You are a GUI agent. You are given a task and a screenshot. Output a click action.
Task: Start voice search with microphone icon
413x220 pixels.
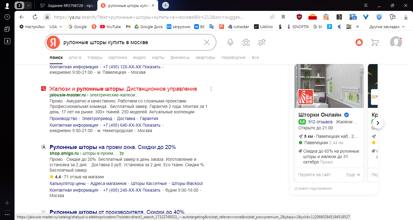(x=230, y=42)
